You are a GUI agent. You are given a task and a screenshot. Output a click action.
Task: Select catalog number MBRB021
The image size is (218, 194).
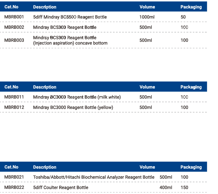click(14, 177)
